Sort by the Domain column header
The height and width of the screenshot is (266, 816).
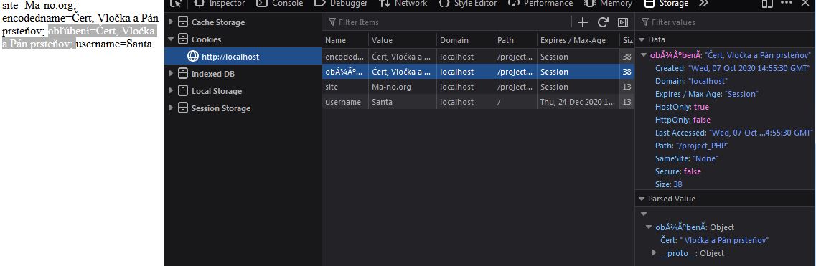pos(465,40)
